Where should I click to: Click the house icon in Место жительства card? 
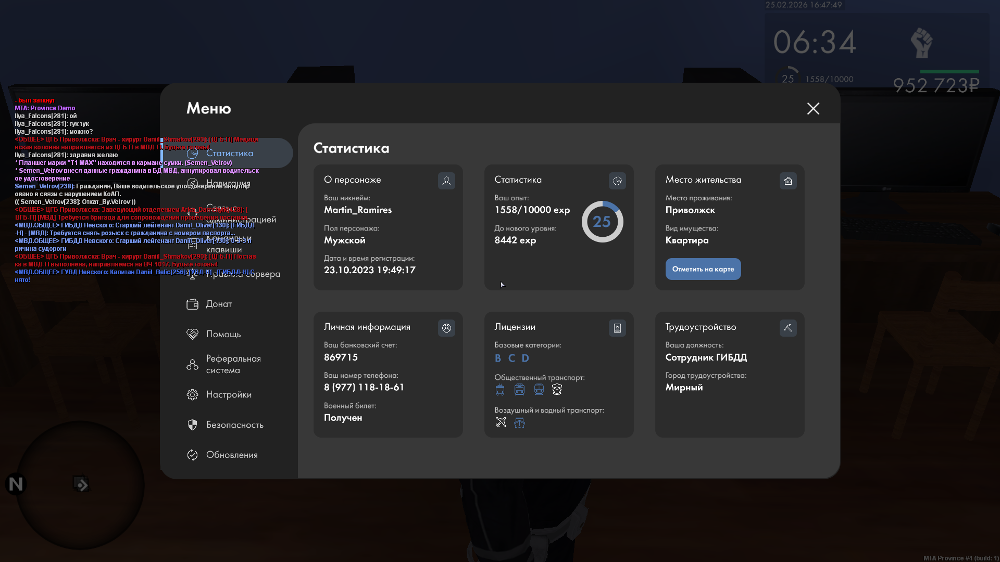[788, 181]
